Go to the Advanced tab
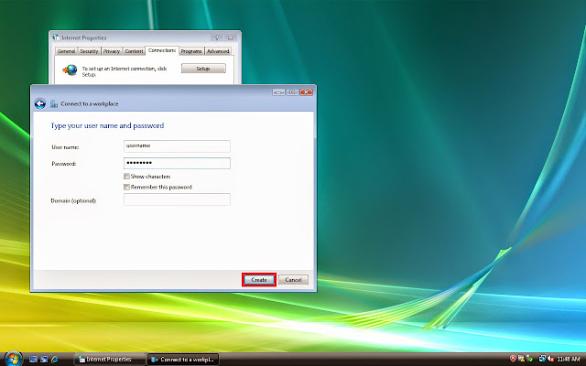Viewport: 586px width, 366px height. tap(218, 51)
